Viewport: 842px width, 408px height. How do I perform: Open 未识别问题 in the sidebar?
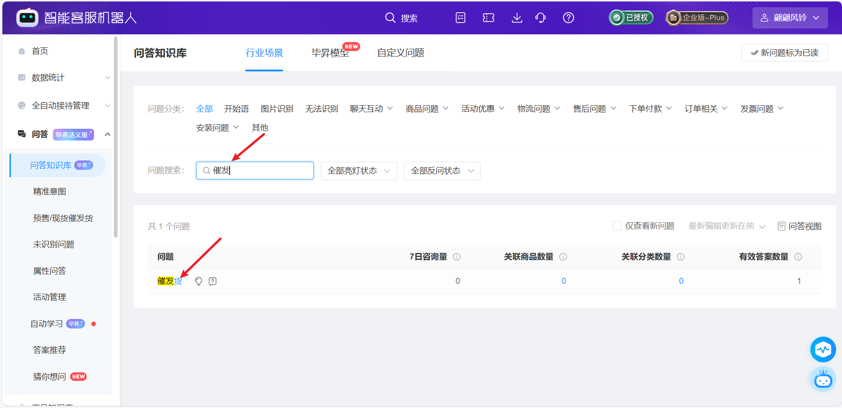[54, 244]
